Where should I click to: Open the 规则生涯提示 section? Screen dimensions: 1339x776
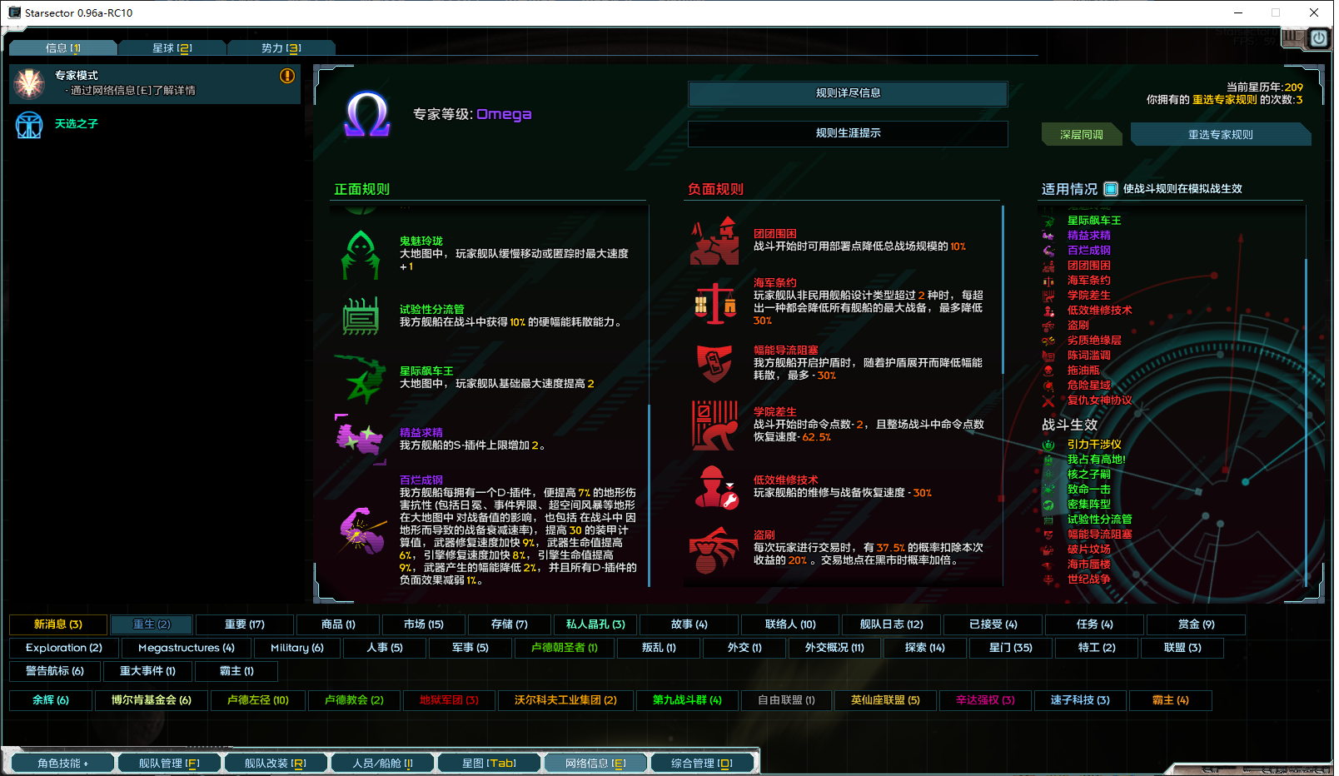[x=848, y=133]
